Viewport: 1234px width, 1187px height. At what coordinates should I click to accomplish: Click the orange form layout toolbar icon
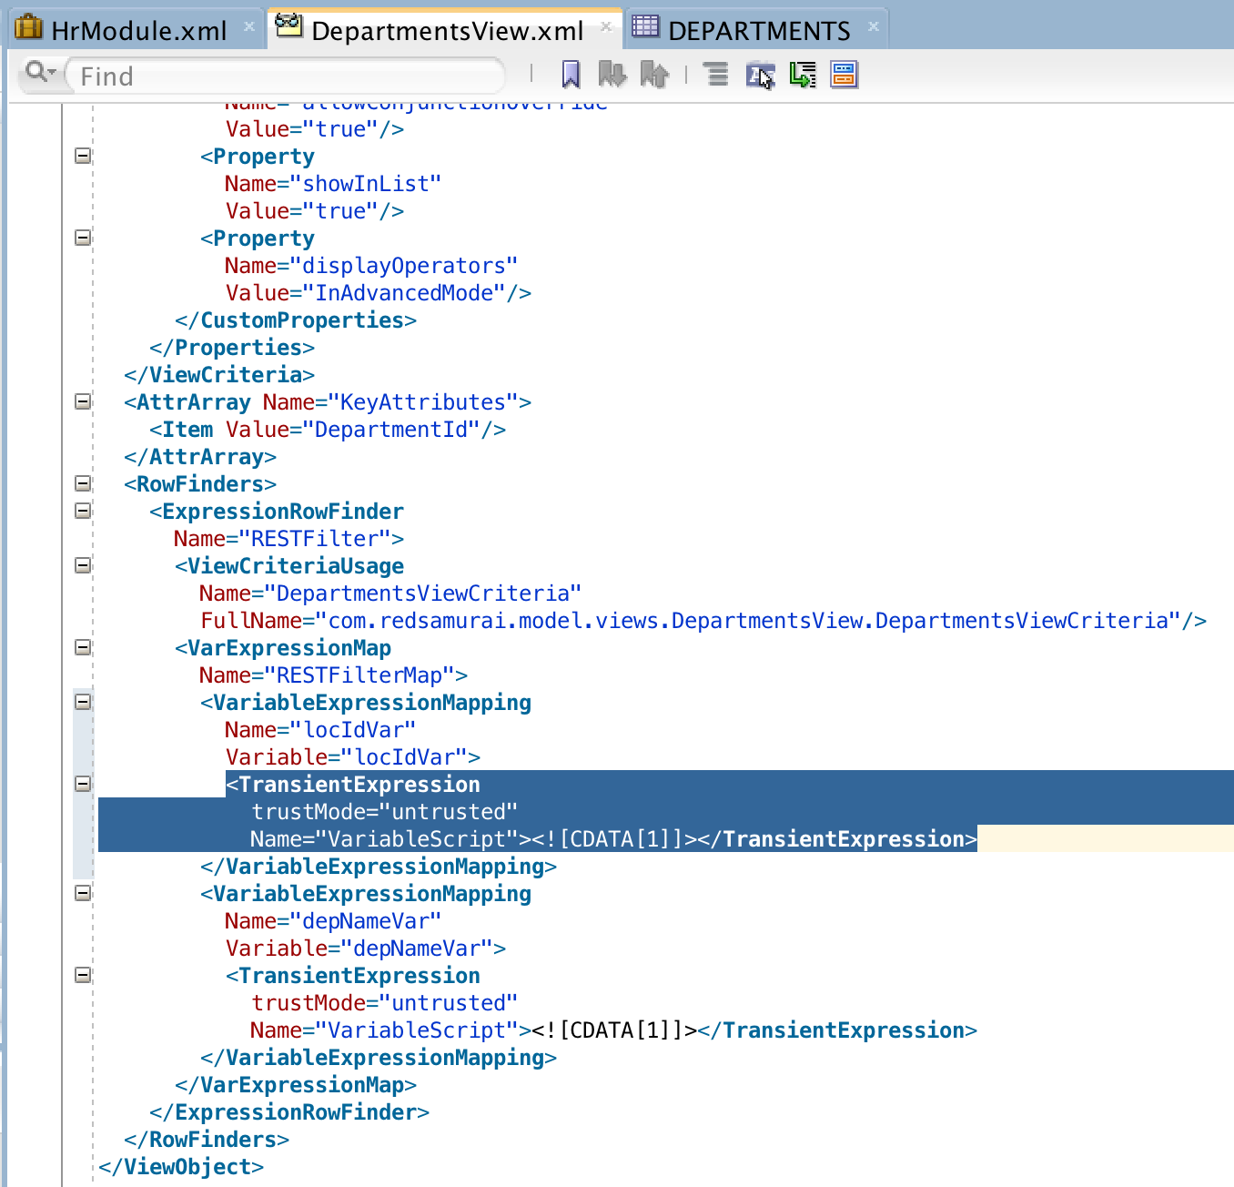point(845,75)
